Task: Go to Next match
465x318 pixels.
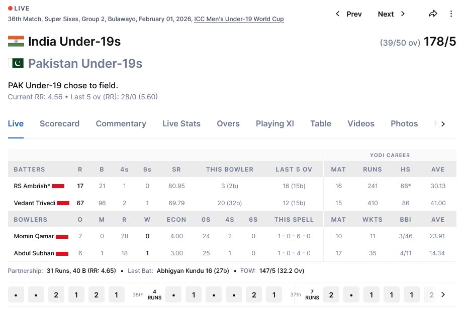Action: [x=391, y=14]
